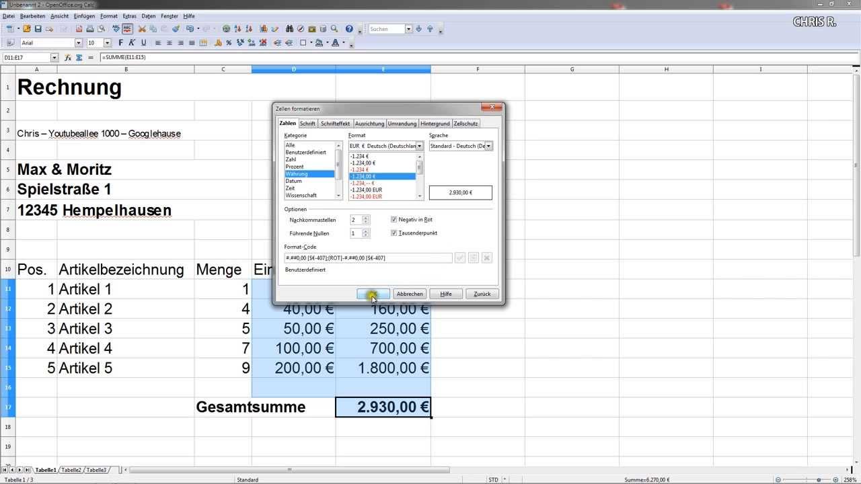Open the Gallery icon
The image size is (861, 484).
[312, 29]
